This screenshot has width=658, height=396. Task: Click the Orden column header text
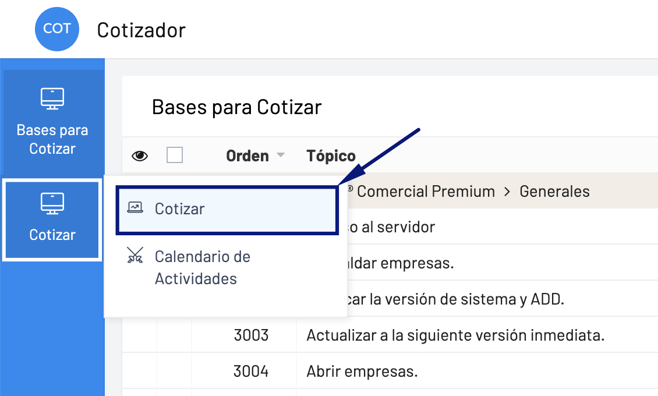[x=247, y=155]
